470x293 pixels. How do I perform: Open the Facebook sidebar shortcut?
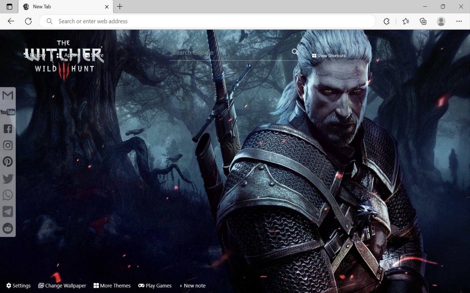(8, 129)
